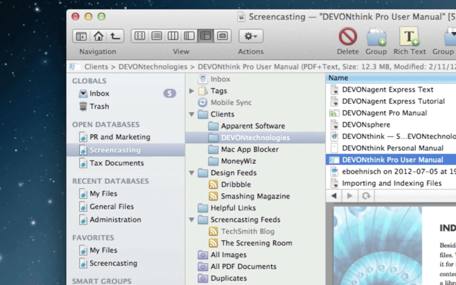Expand the Tags group triangle
456x285 pixels.
click(x=192, y=91)
